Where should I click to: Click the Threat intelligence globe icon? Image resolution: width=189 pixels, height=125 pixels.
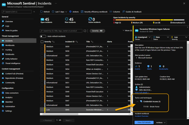pyautogui.click(x=3, y=63)
